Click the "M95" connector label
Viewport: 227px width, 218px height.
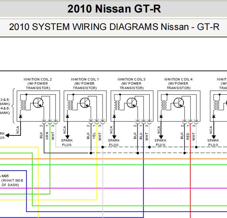tap(5, 176)
